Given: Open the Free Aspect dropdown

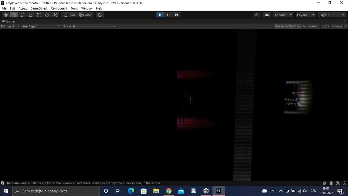Looking at the screenshot, I should [41, 26].
